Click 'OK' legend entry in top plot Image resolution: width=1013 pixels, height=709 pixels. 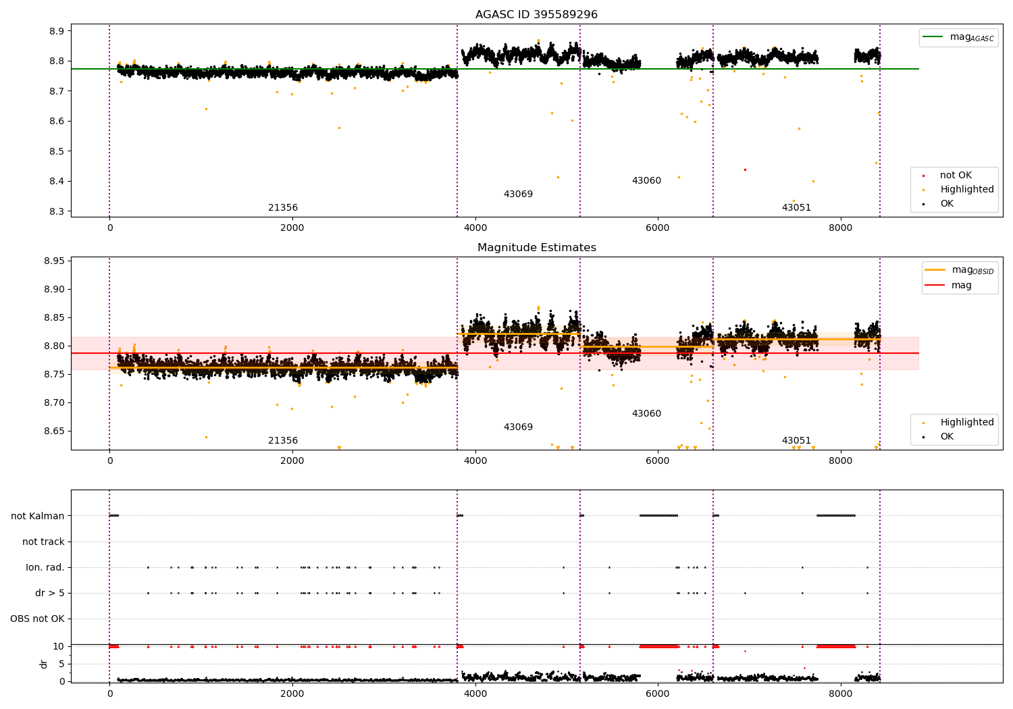[938, 204]
